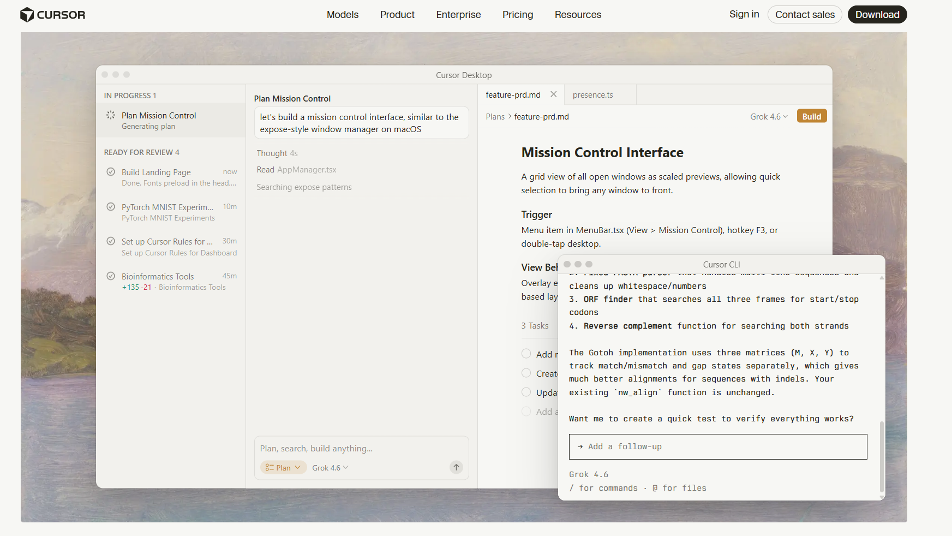Toggle the 'Creat' task circle

click(526, 373)
